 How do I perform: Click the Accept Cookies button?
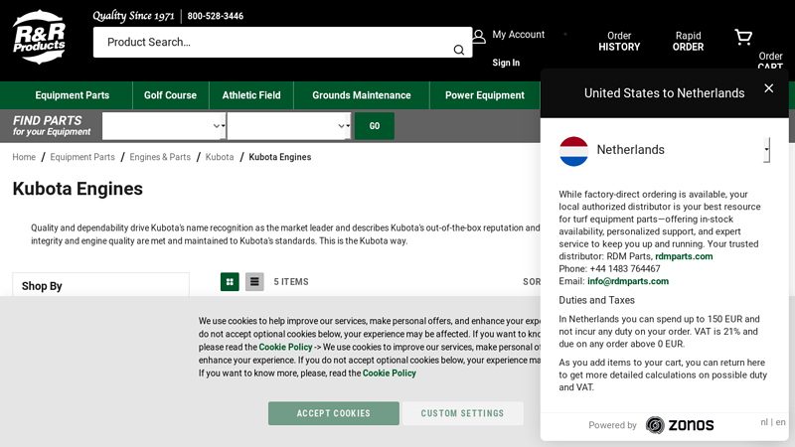point(333,413)
